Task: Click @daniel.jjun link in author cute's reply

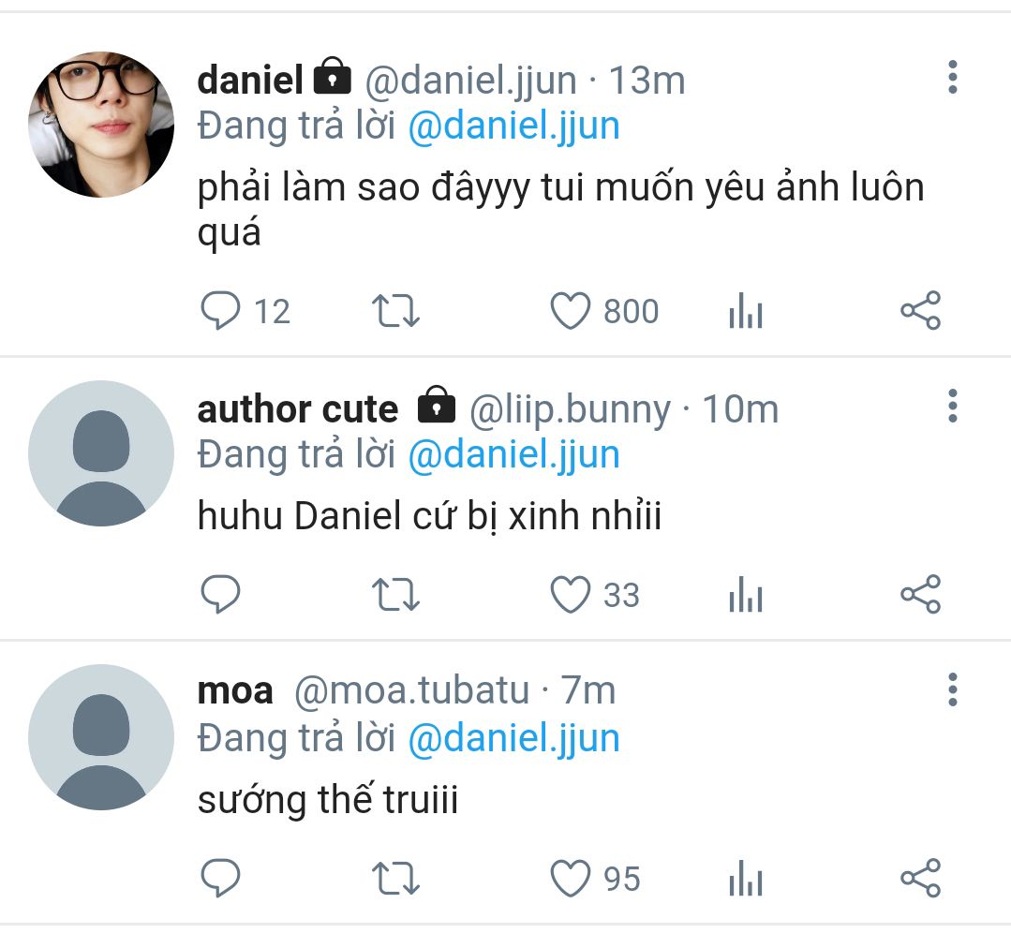Action: (513, 454)
